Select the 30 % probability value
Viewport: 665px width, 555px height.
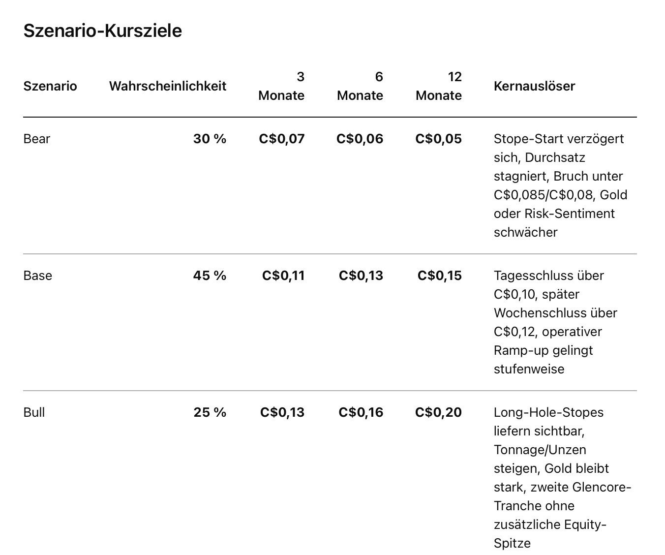[x=210, y=139]
